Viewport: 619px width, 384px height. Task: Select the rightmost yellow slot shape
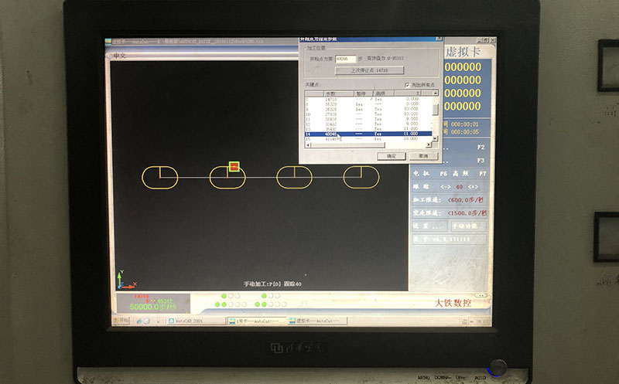point(361,177)
